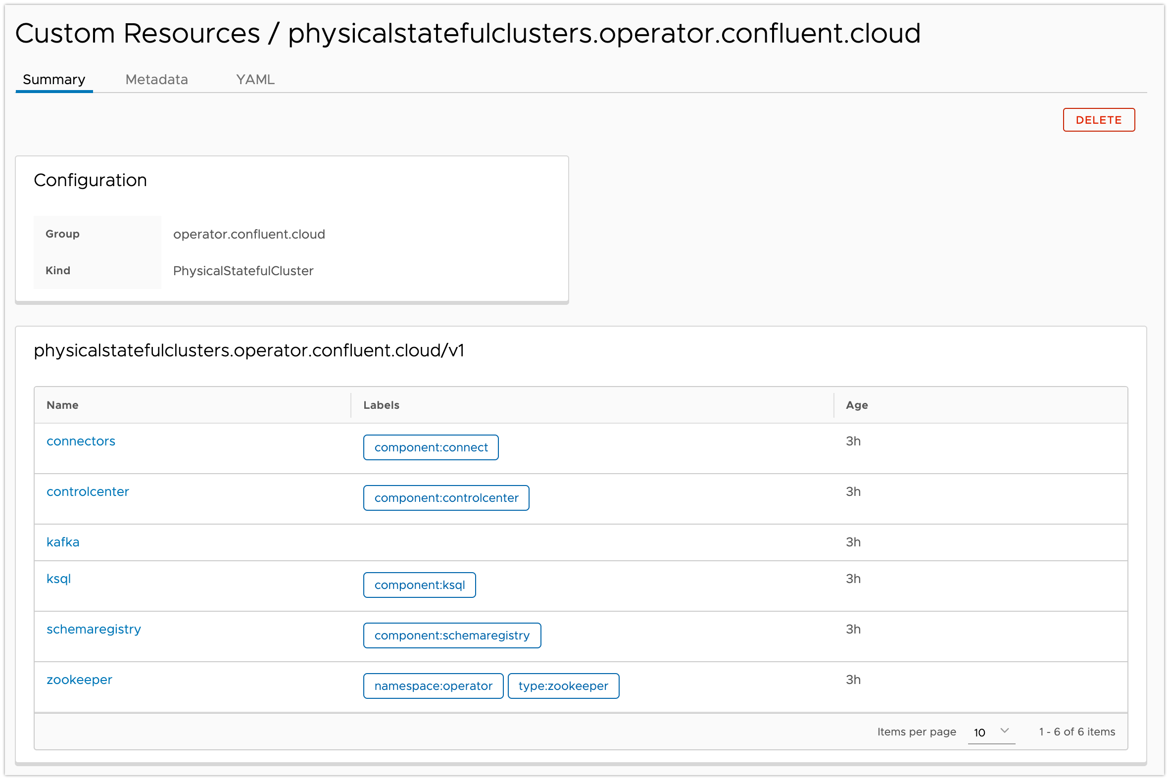Open the controlcenter resource link
1169x780 pixels.
click(x=88, y=491)
